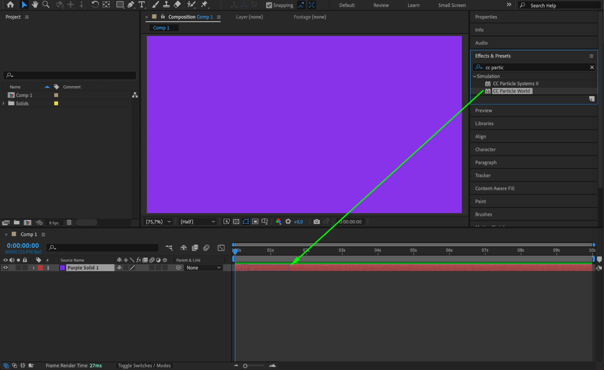Select the Rotation tool
The height and width of the screenshot is (370, 604).
95,5
